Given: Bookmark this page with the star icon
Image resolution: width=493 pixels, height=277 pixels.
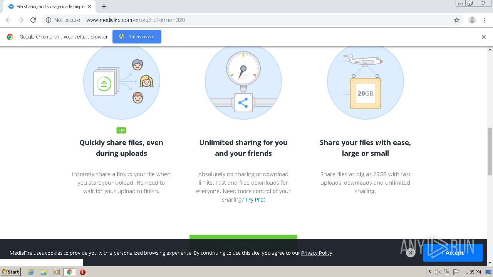Looking at the screenshot, I should [457, 20].
